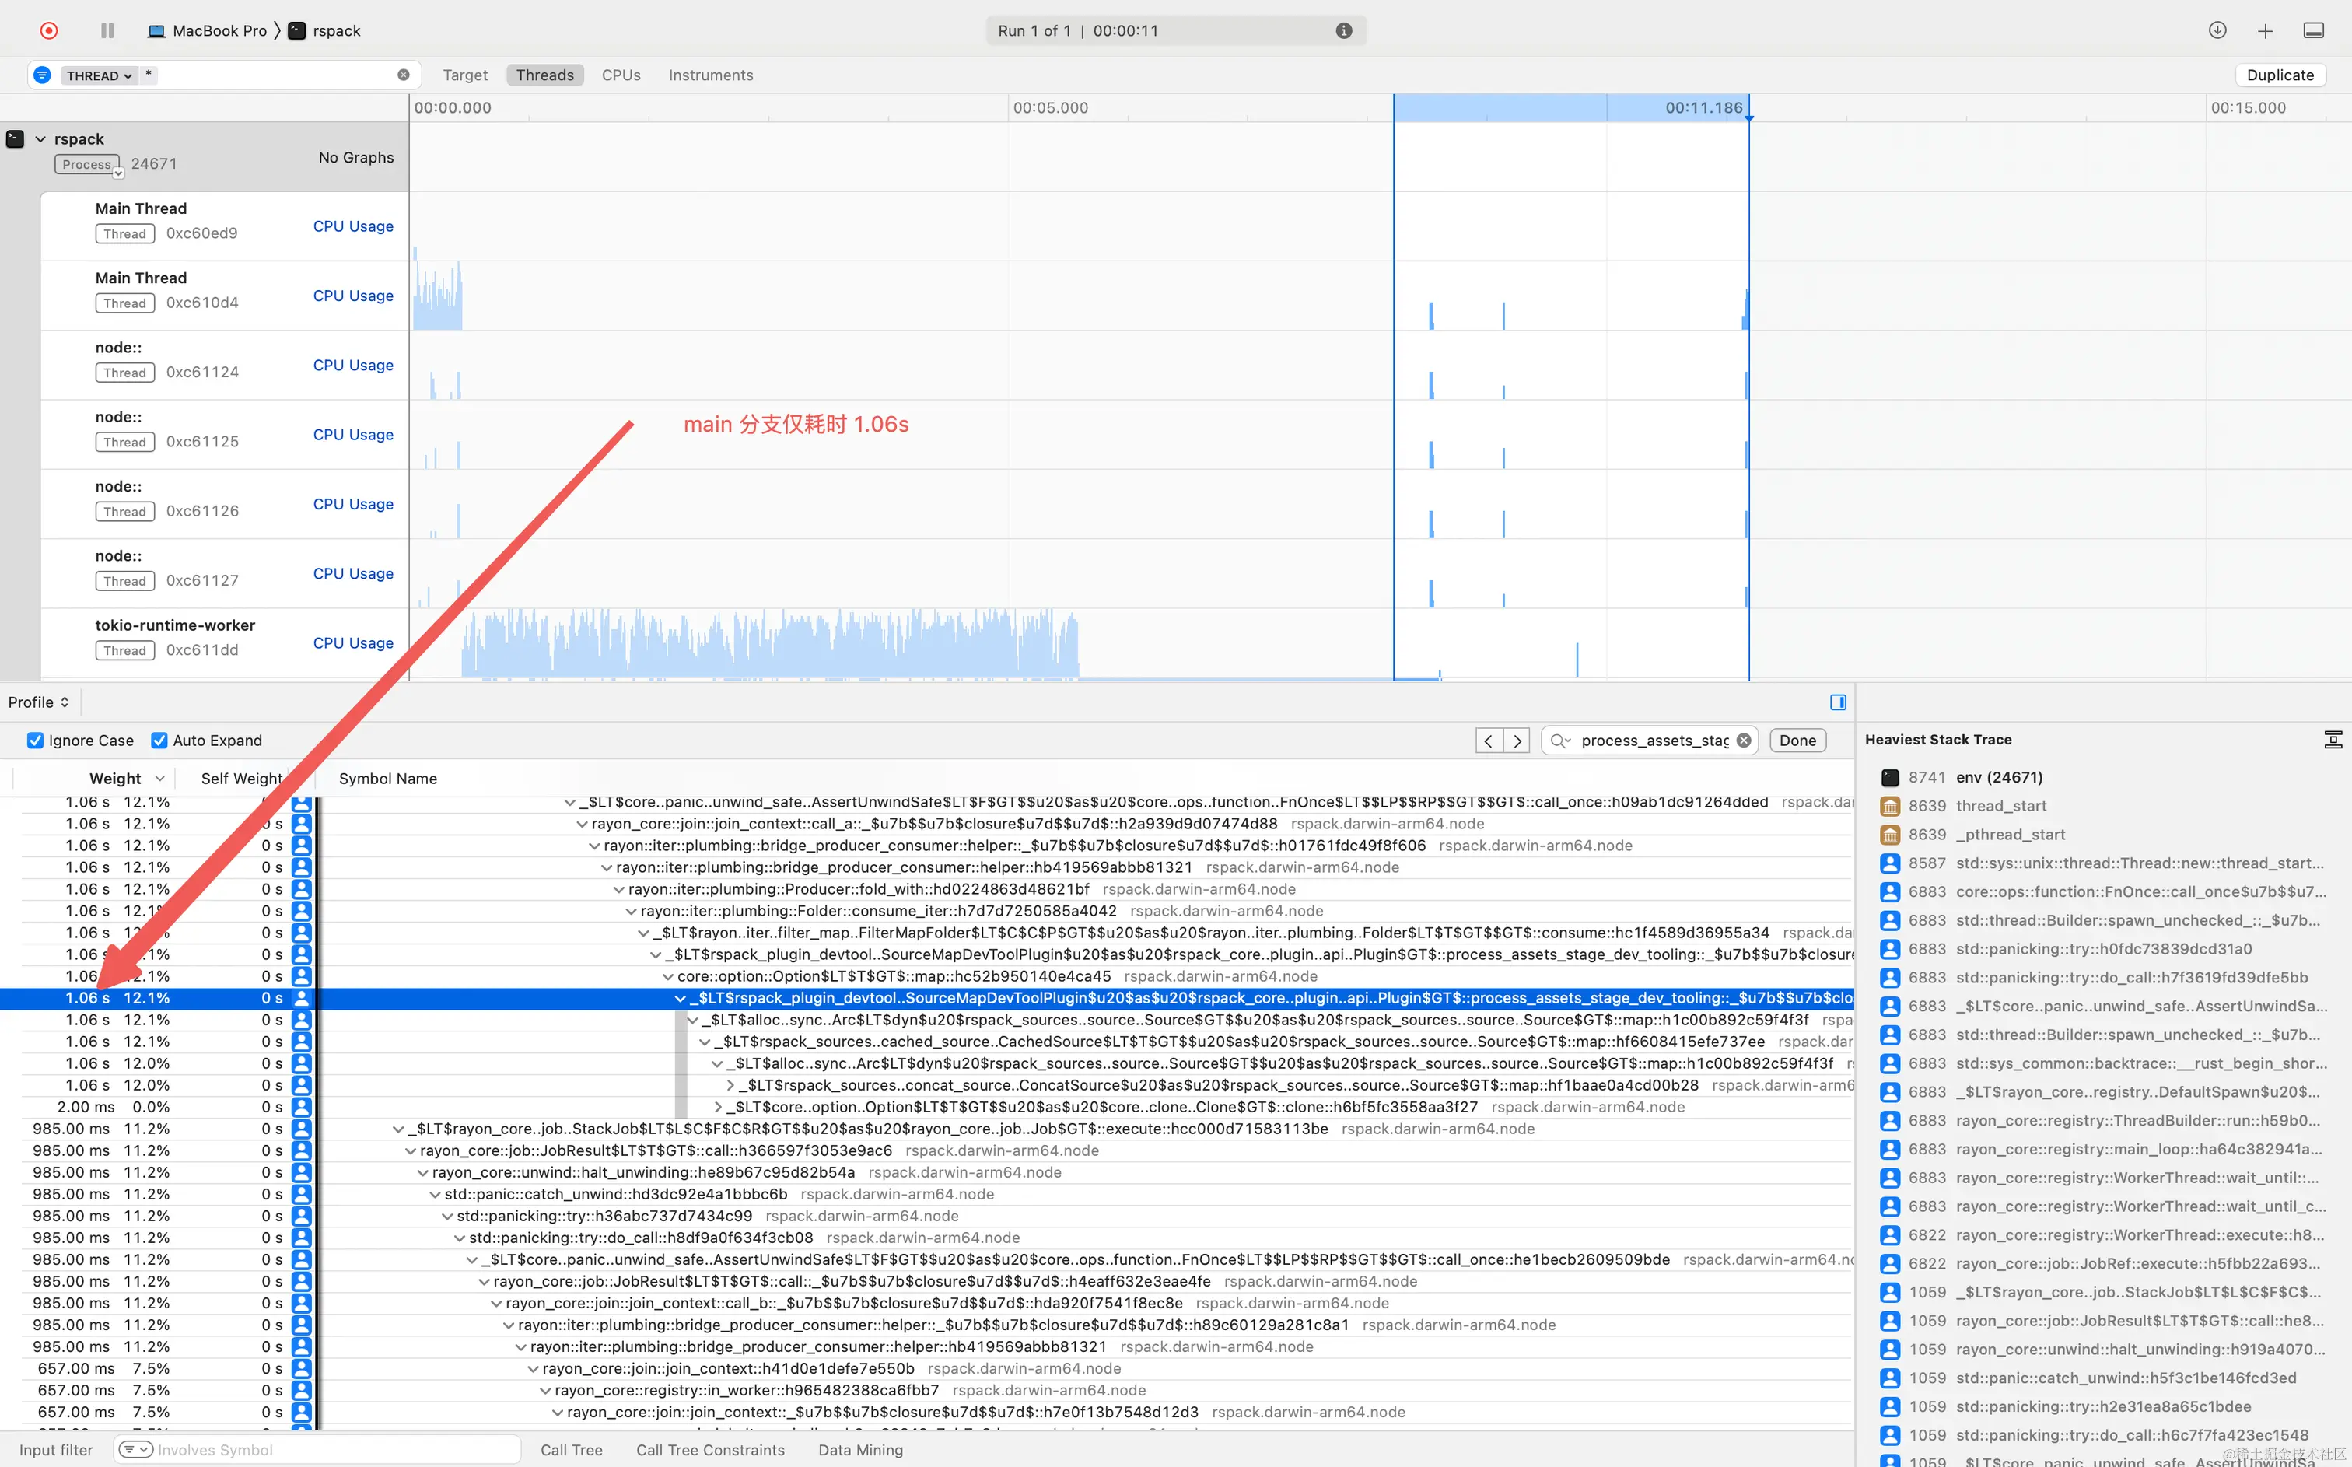2352x1467 pixels.
Task: Click the plus add instrument icon
Action: (2265, 31)
